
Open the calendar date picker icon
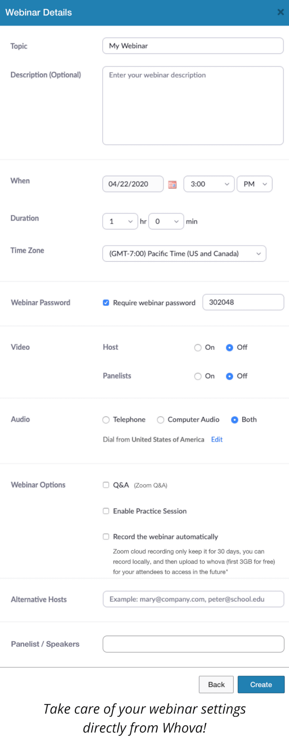click(172, 185)
